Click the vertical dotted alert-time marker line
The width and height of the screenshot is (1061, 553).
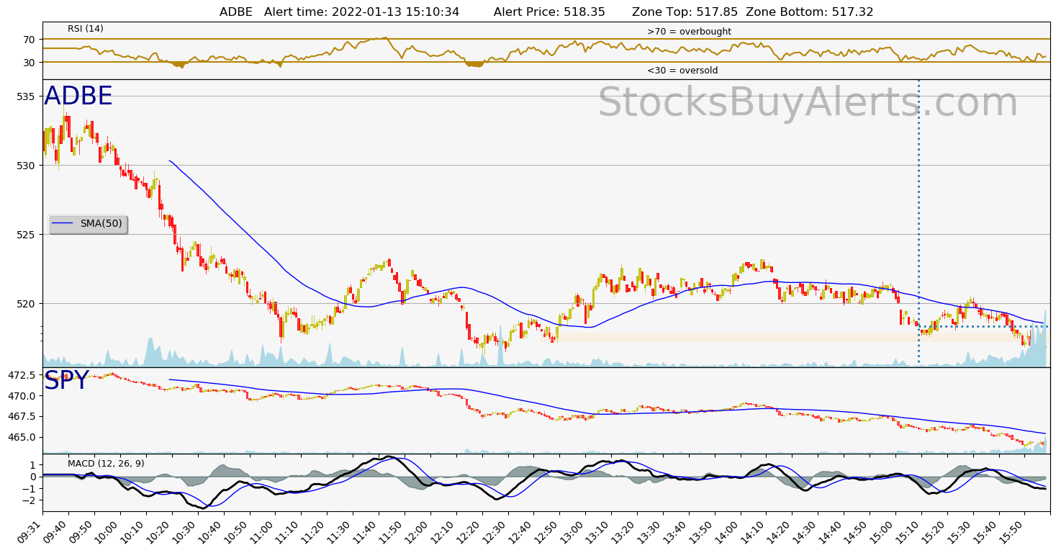pyautogui.click(x=919, y=222)
